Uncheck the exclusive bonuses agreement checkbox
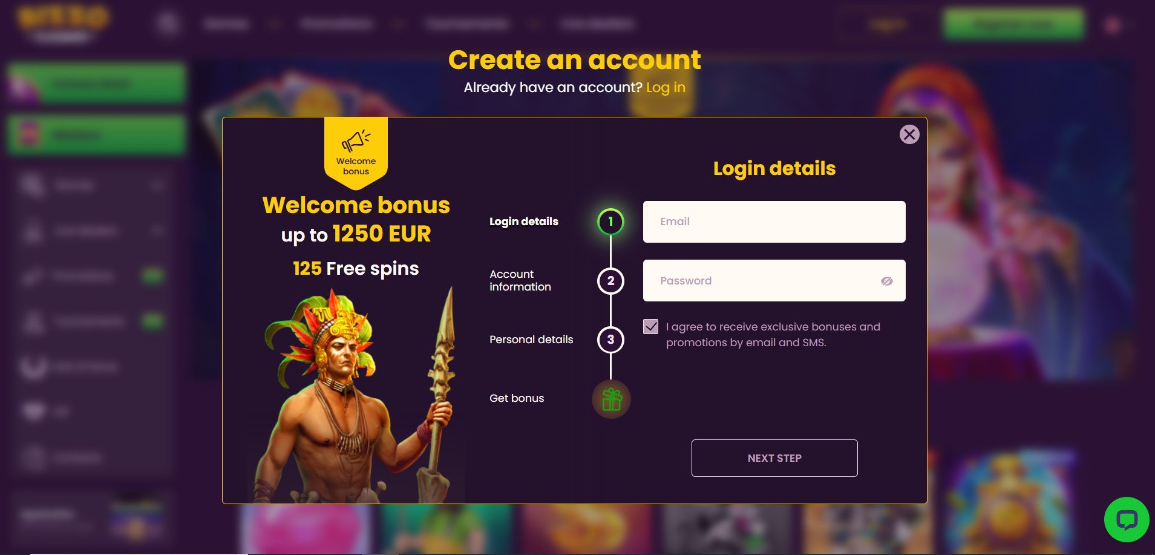 tap(650, 327)
